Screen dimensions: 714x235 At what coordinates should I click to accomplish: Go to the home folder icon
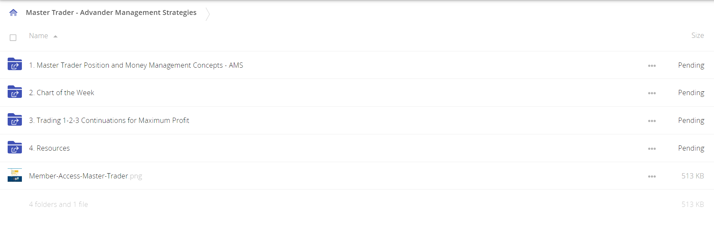(13, 13)
